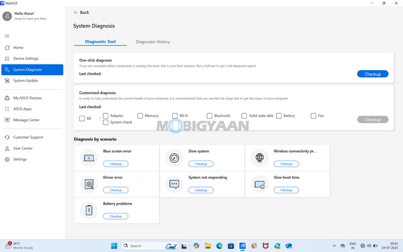This screenshot has height=252, width=403.
Task: Click the user avatar icon
Action: [7, 16]
